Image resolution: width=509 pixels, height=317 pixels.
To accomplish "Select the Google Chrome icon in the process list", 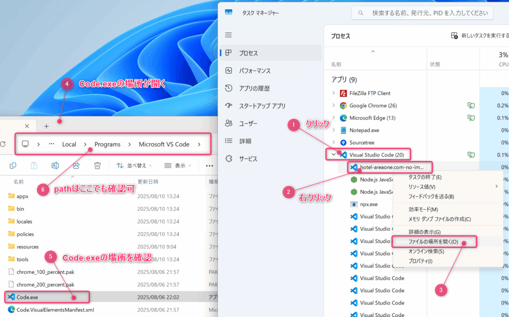I will tap(343, 106).
